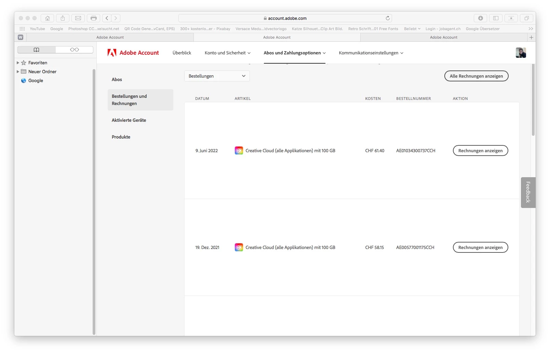Screen dimensions: 550x353
Task: Open the Pixabay bookmark
Action: [205, 29]
